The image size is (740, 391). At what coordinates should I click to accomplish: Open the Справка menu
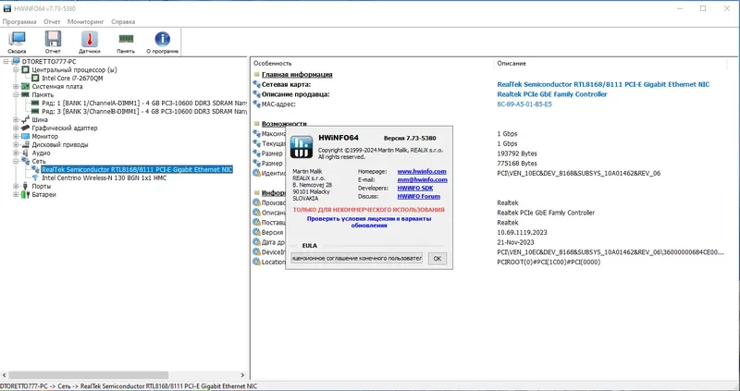[x=123, y=21]
